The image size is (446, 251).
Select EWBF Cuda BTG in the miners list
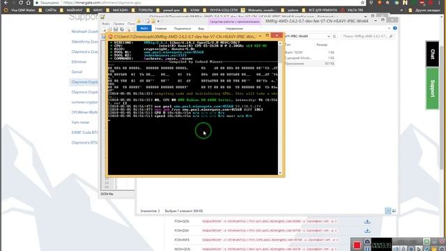click(85, 132)
